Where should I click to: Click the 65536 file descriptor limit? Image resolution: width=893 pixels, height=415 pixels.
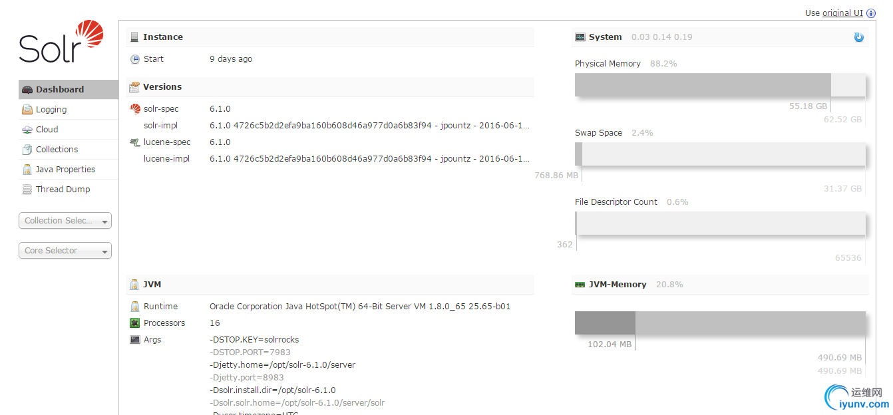(x=848, y=258)
